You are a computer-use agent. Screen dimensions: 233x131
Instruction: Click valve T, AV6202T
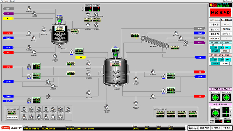pos(153,96)
